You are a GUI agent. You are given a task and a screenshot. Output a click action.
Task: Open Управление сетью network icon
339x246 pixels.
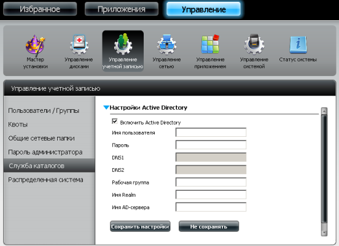coord(166,45)
